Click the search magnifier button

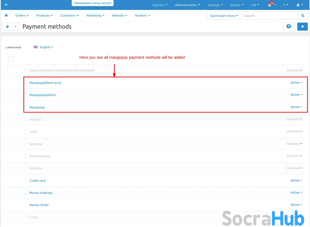tap(303, 16)
